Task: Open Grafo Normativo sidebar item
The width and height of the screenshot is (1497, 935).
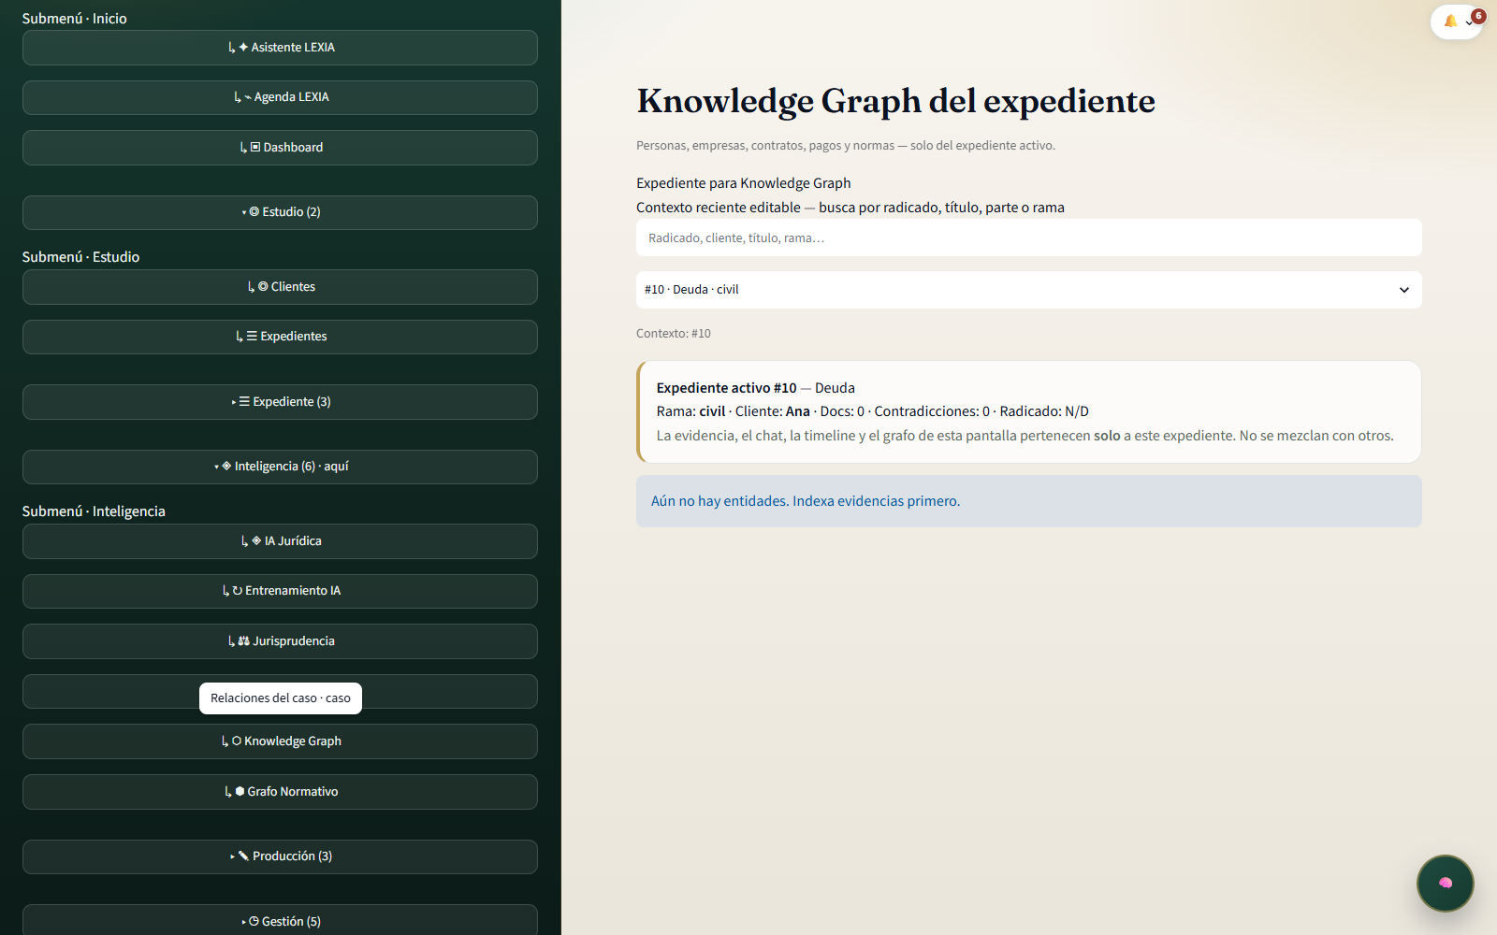Action: click(280, 792)
